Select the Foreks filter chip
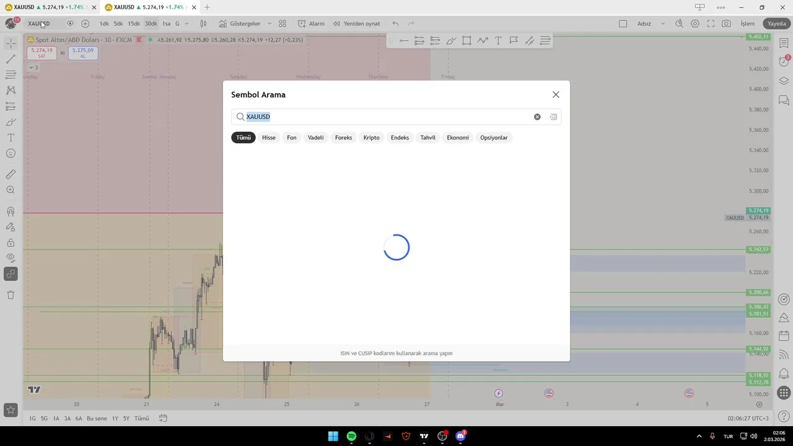The image size is (793, 446). [344, 138]
